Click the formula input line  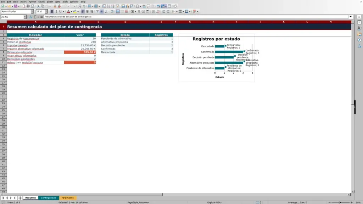coord(196,17)
